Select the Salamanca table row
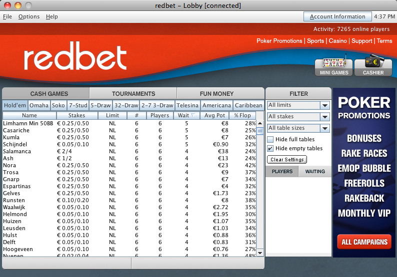397x277 pixels. click(x=129, y=151)
